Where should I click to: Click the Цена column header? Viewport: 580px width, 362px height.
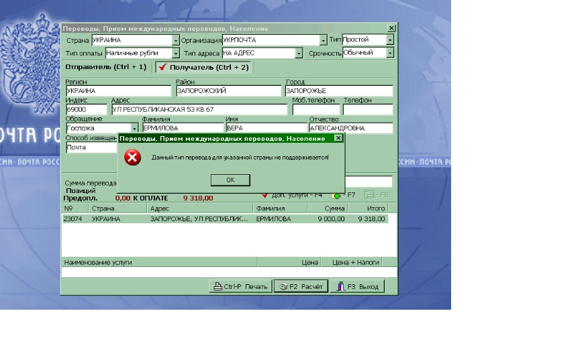[289, 262]
